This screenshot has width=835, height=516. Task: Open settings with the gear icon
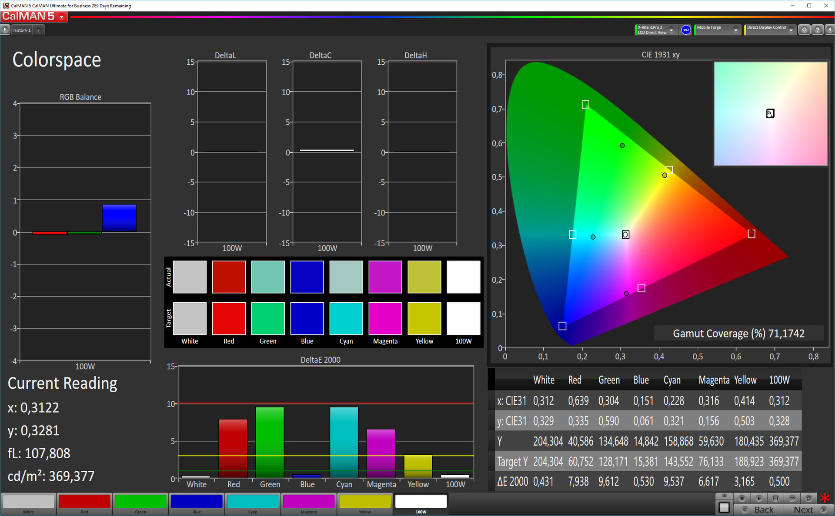[x=804, y=30]
